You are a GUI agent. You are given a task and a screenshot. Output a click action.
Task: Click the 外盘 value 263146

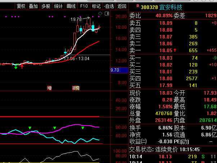[164, 120]
